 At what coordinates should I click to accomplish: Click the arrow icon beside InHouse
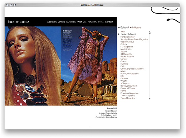click(131, 27)
